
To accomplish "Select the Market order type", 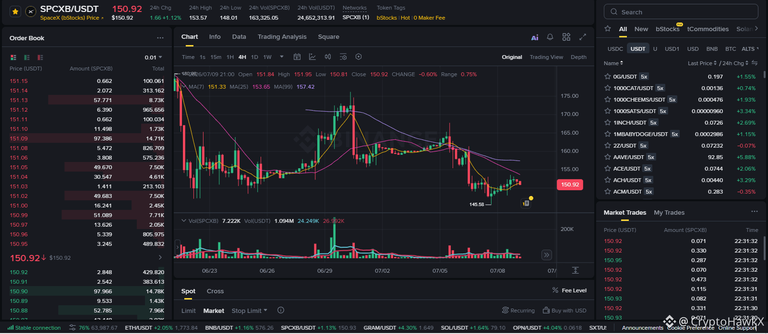I will (x=214, y=311).
